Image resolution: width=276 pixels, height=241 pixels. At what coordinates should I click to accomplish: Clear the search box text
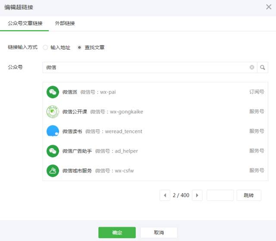point(252,68)
